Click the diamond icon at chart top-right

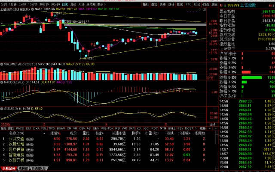(199, 9)
